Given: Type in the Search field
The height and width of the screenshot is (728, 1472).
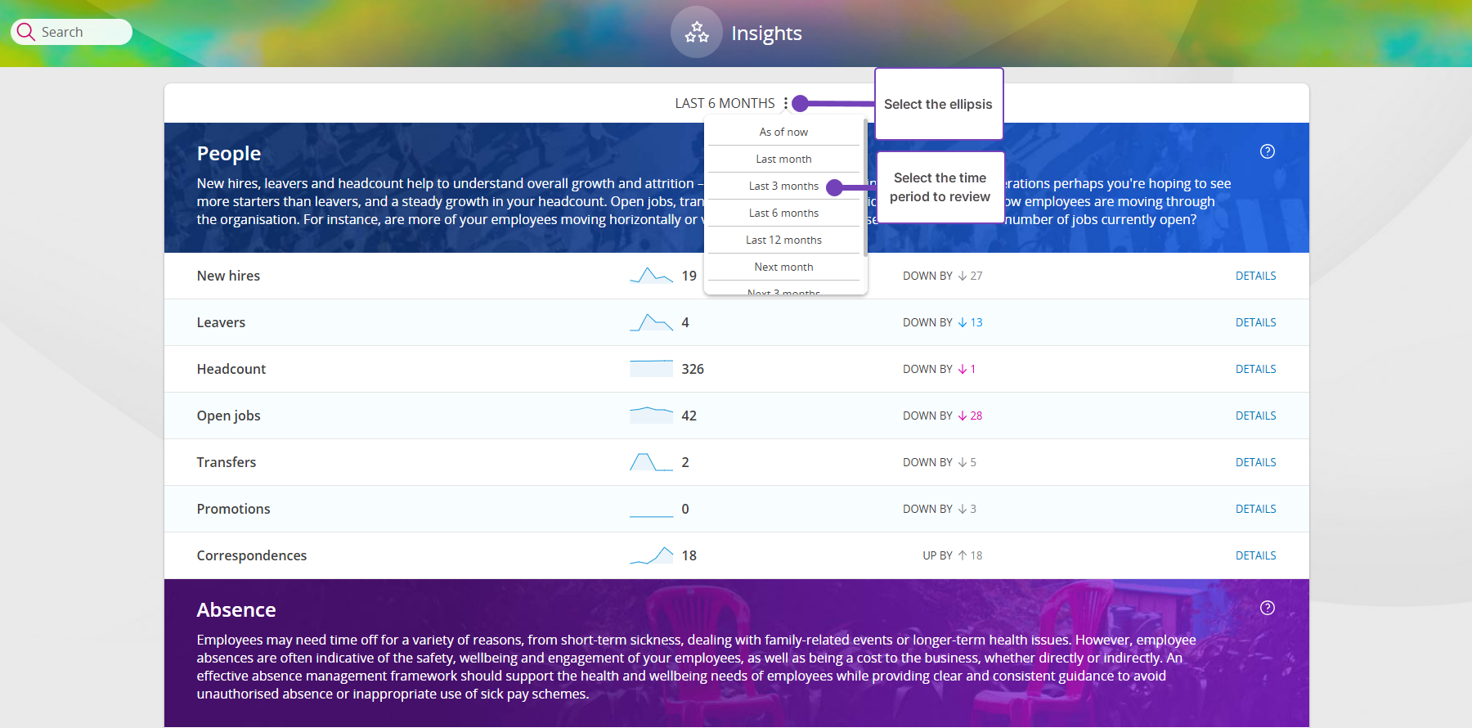Looking at the screenshot, I should coord(82,32).
